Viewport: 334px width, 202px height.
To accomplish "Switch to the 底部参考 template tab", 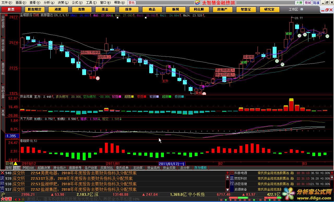I will pos(75,168).
